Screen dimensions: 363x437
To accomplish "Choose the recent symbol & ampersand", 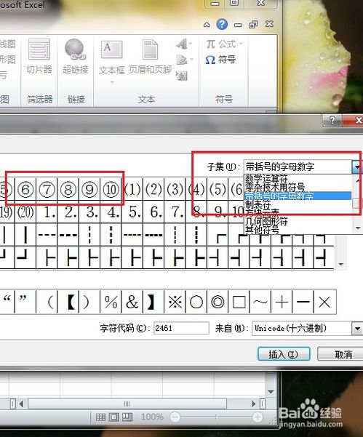I will pos(132,302).
